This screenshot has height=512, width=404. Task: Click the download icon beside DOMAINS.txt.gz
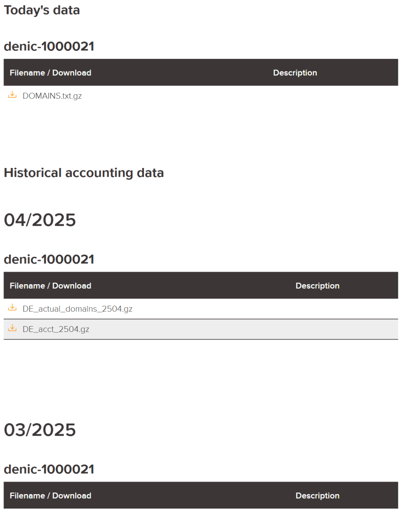12,95
